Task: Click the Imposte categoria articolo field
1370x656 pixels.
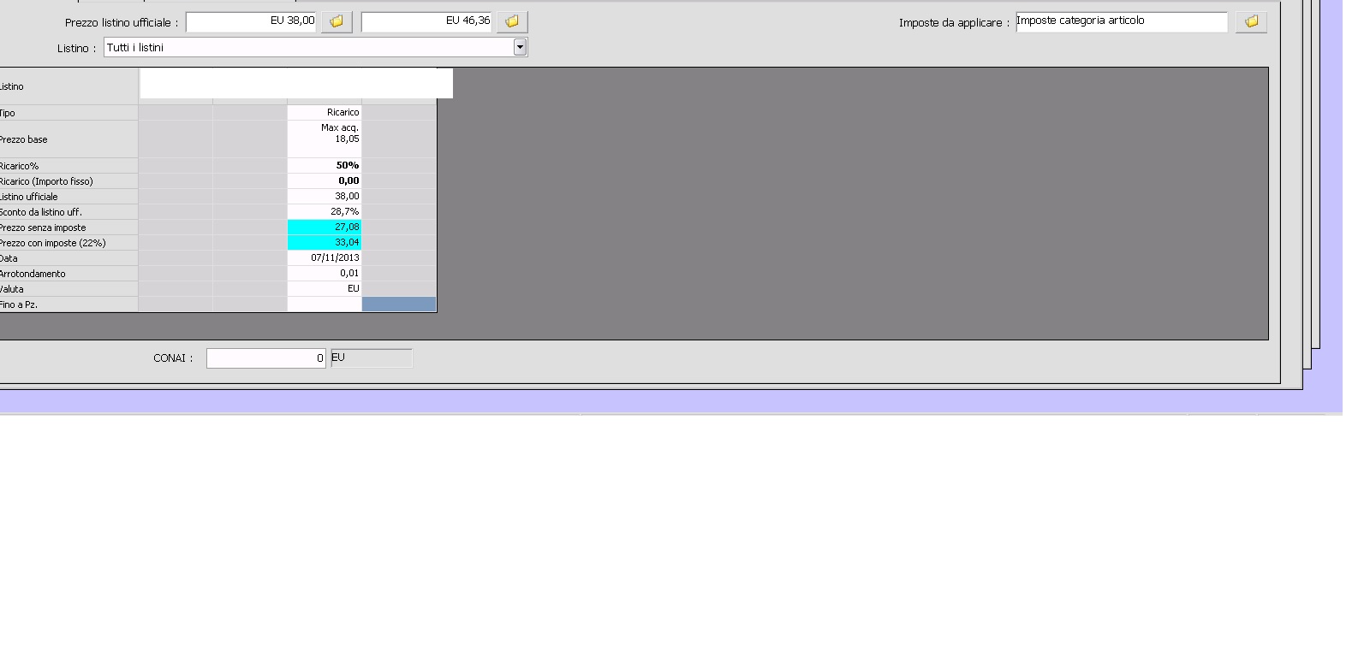Action: click(x=1122, y=21)
